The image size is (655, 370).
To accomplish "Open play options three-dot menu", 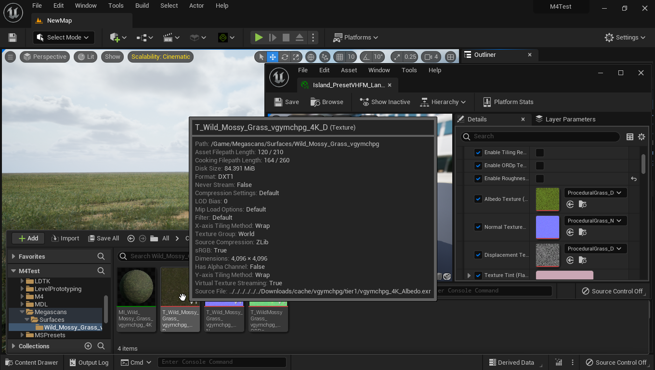I will [313, 38].
